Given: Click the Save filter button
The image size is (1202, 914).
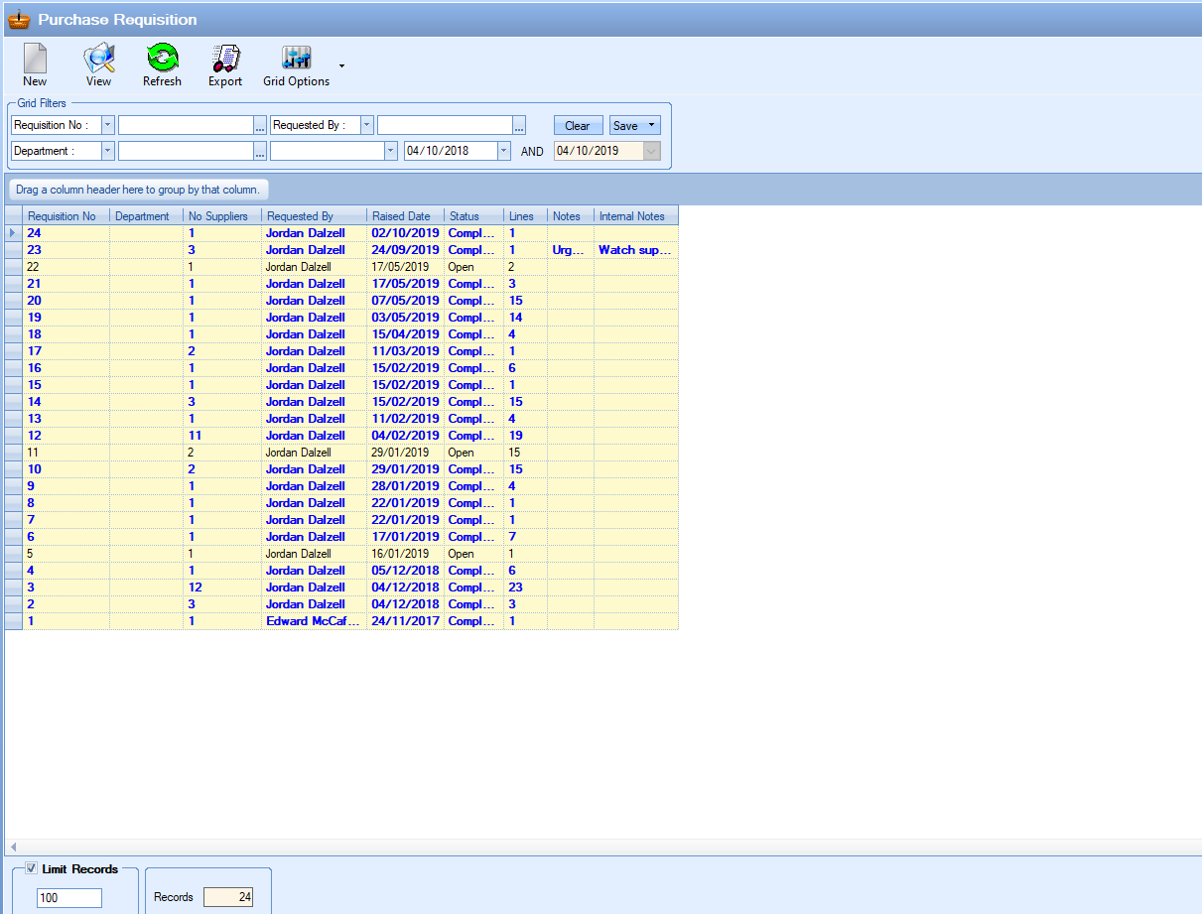Looking at the screenshot, I should tap(626, 126).
